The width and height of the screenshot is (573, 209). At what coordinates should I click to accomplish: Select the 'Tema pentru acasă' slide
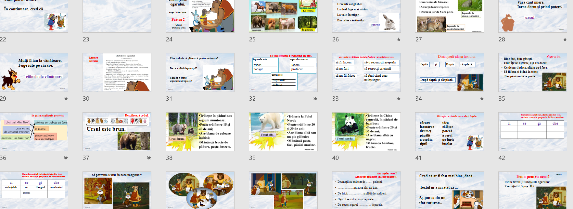click(x=532, y=190)
